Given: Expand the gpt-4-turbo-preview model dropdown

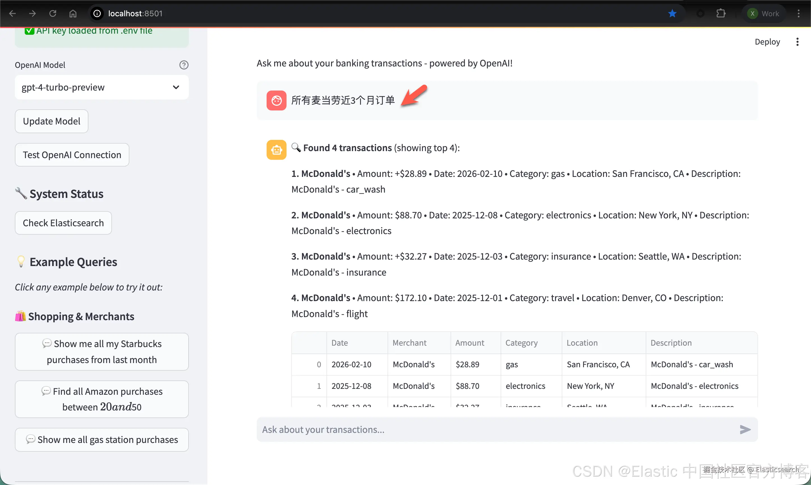Looking at the screenshot, I should (102, 87).
